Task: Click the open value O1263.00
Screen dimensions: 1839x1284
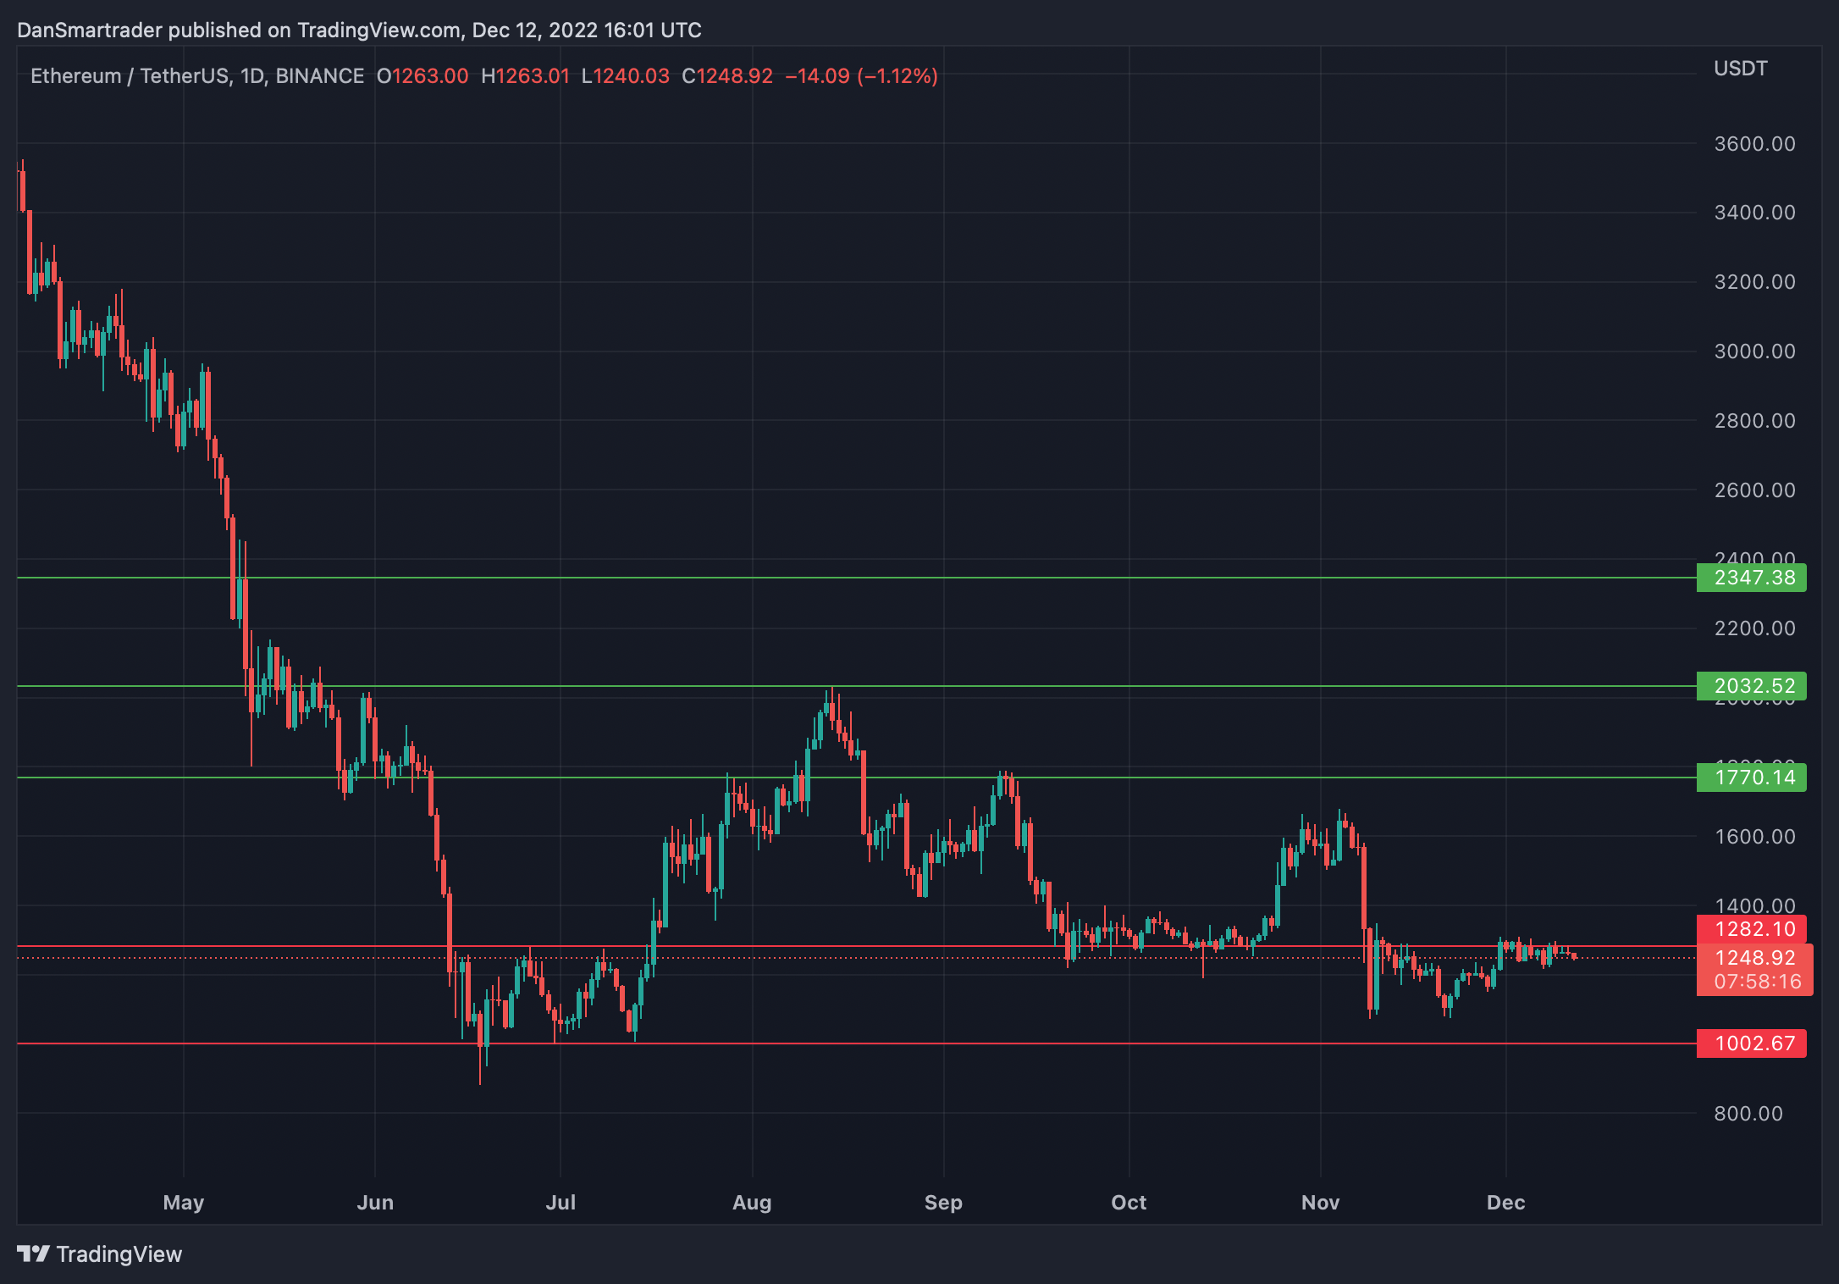Action: tap(422, 76)
